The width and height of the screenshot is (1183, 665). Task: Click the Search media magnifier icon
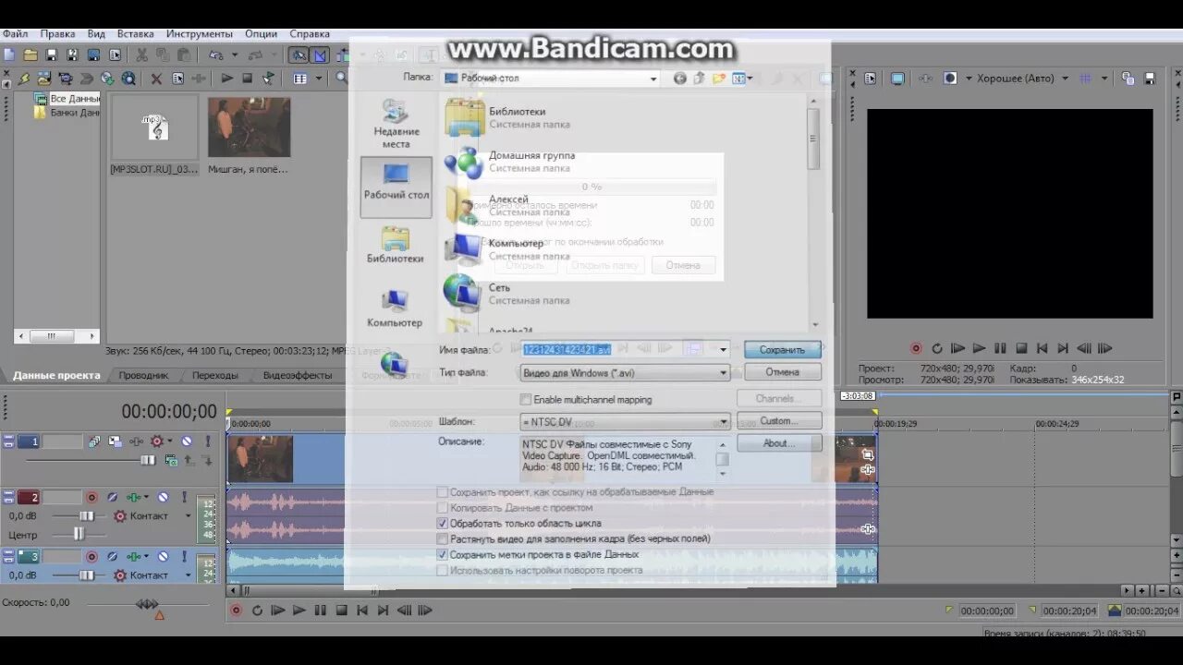pyautogui.click(x=342, y=79)
